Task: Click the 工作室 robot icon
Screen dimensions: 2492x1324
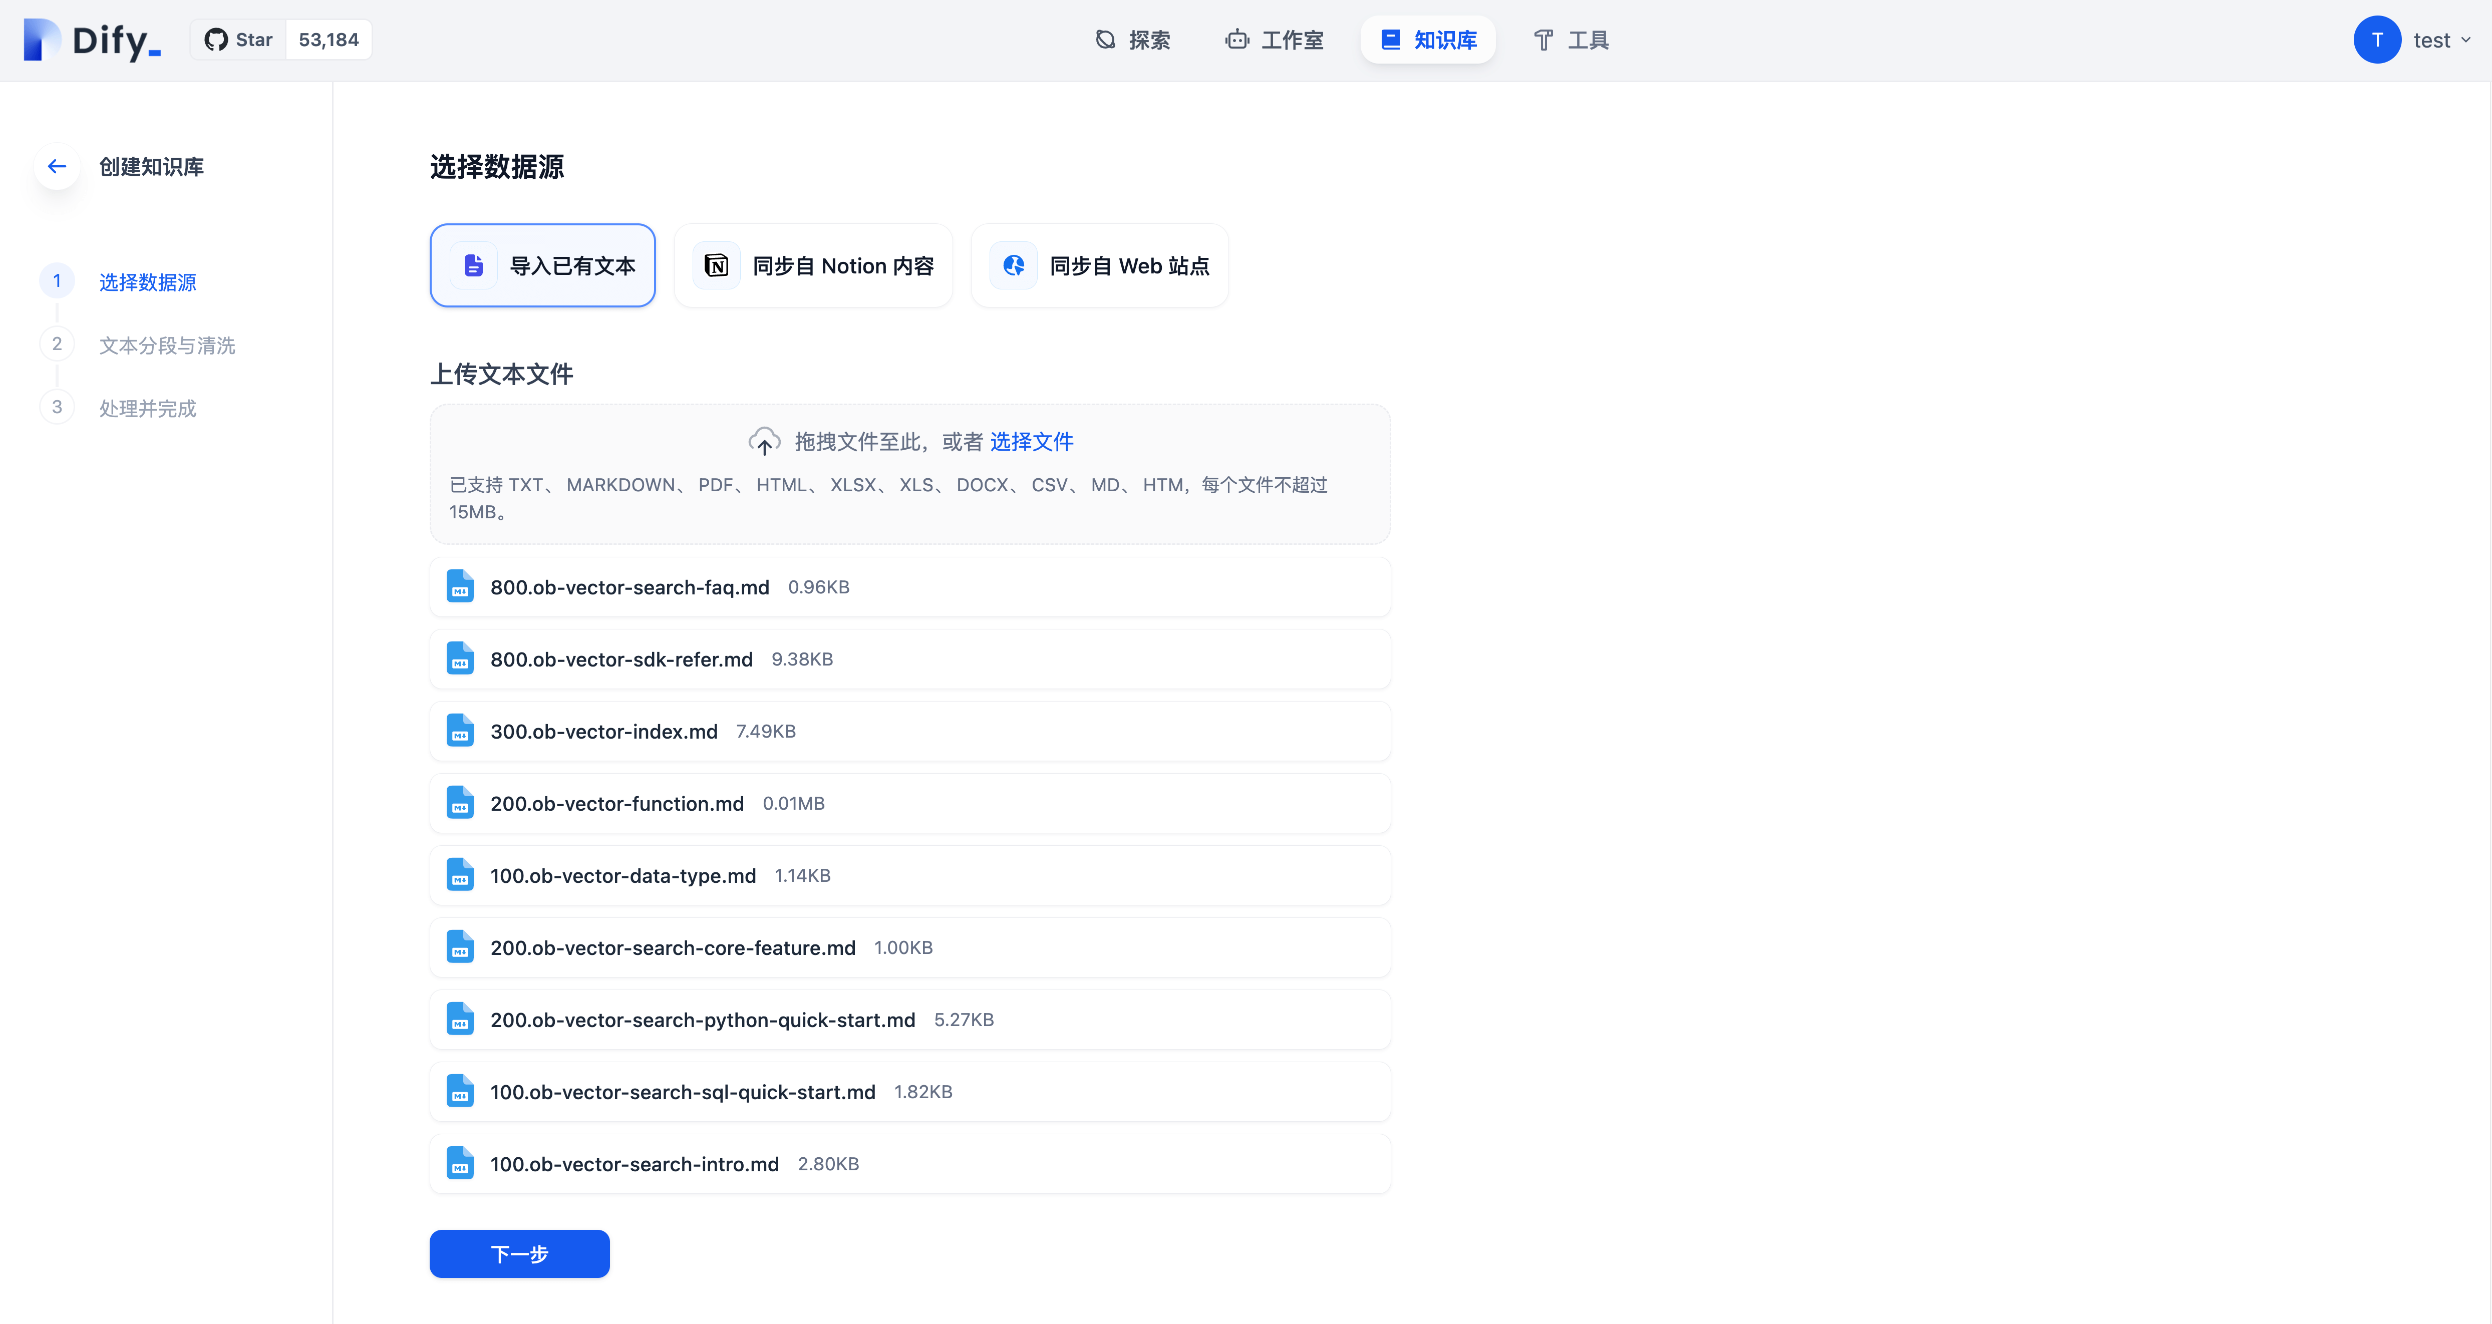Action: click(x=1236, y=40)
